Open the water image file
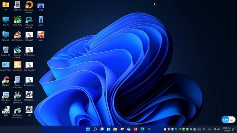The height and width of the screenshot is (133, 237). [x=41, y=36]
